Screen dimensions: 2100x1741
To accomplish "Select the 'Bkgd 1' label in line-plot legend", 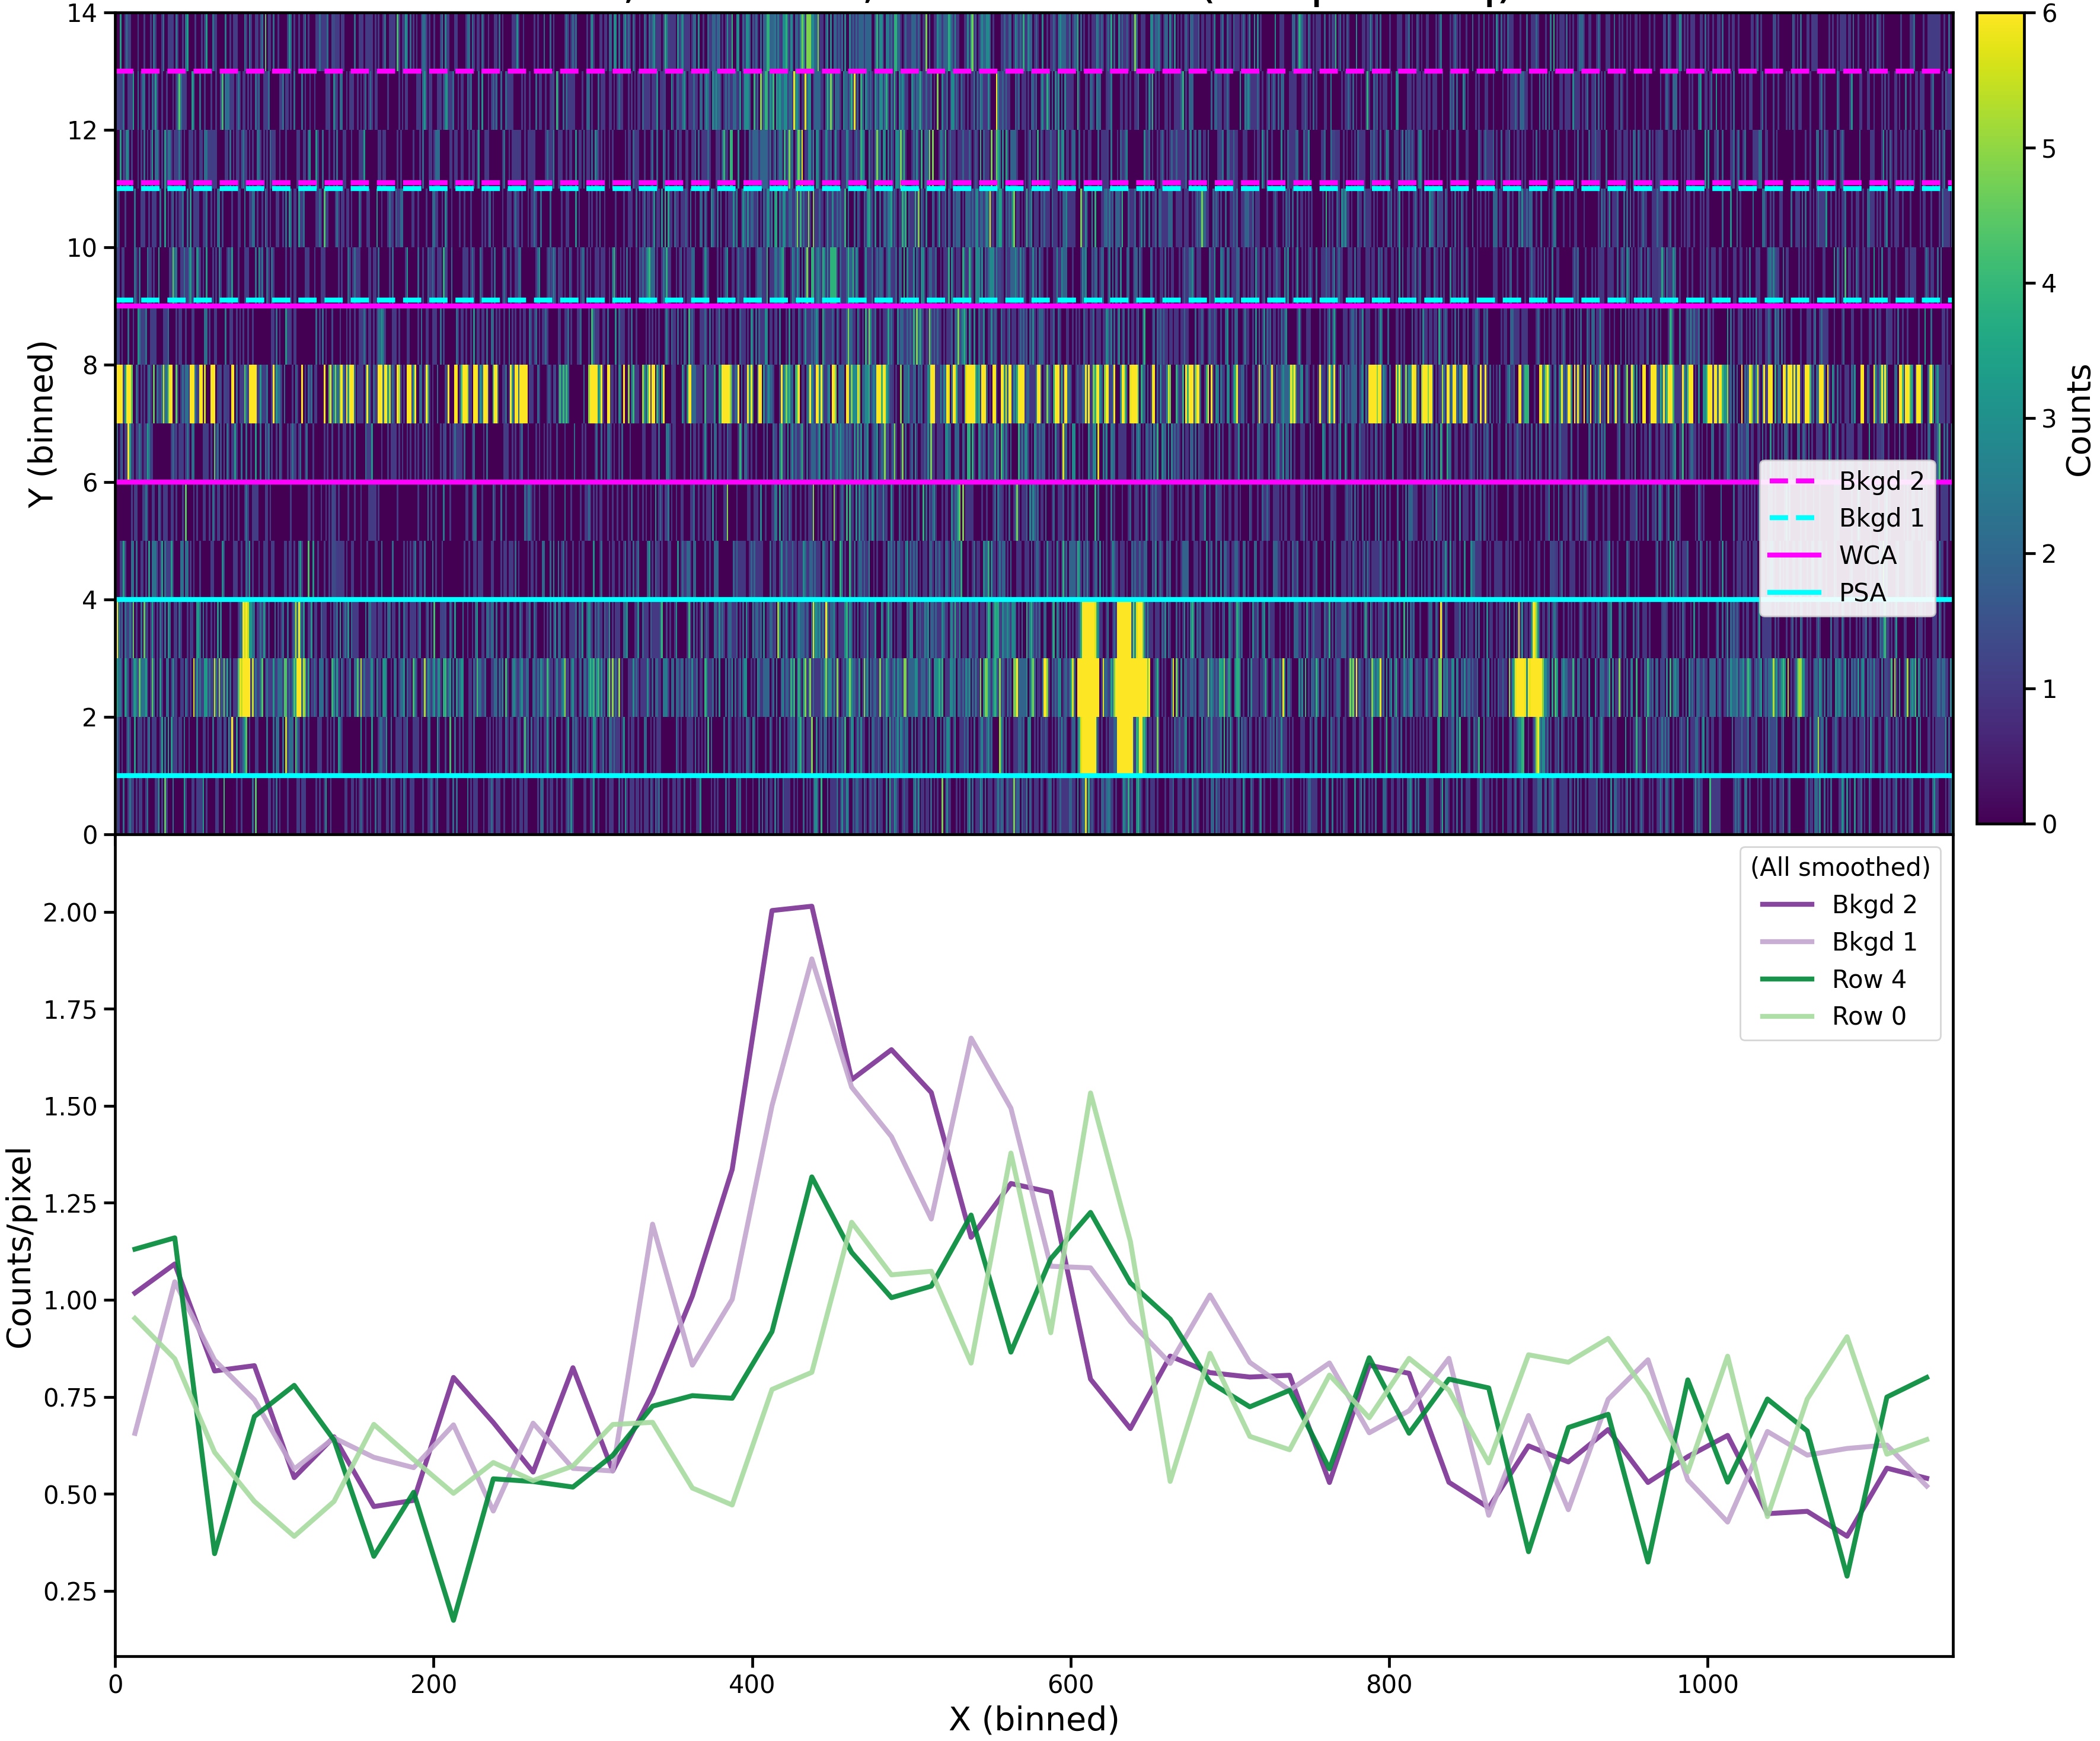I will click(1874, 942).
